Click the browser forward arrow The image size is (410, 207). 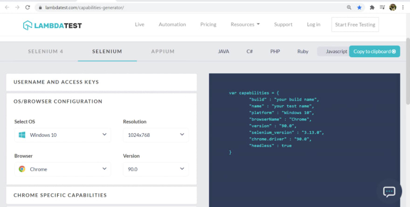tap(17, 7)
